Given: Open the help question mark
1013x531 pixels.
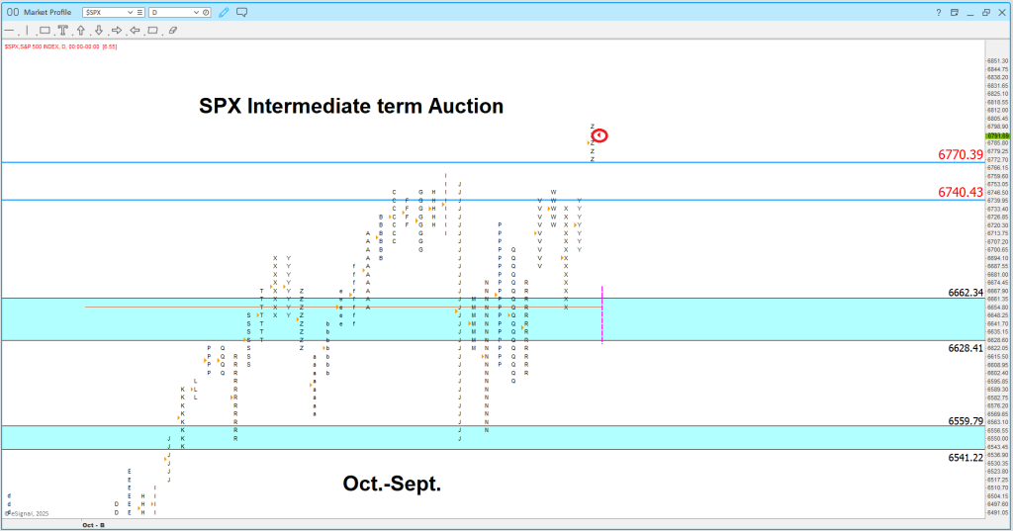Looking at the screenshot, I should pos(939,12).
